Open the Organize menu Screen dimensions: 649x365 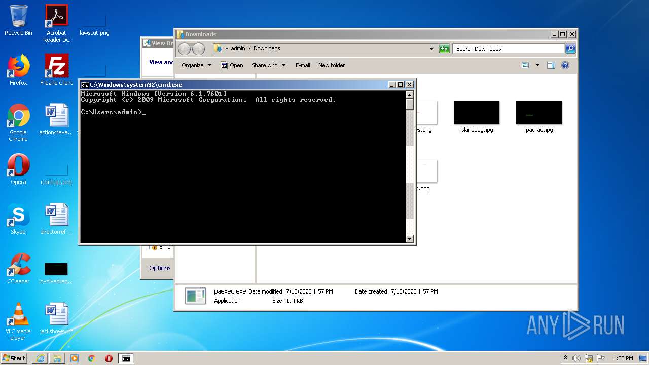click(196, 65)
